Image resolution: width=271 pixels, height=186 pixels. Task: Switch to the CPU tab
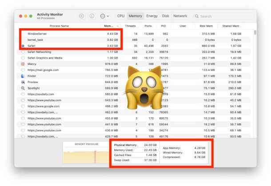[120, 16]
